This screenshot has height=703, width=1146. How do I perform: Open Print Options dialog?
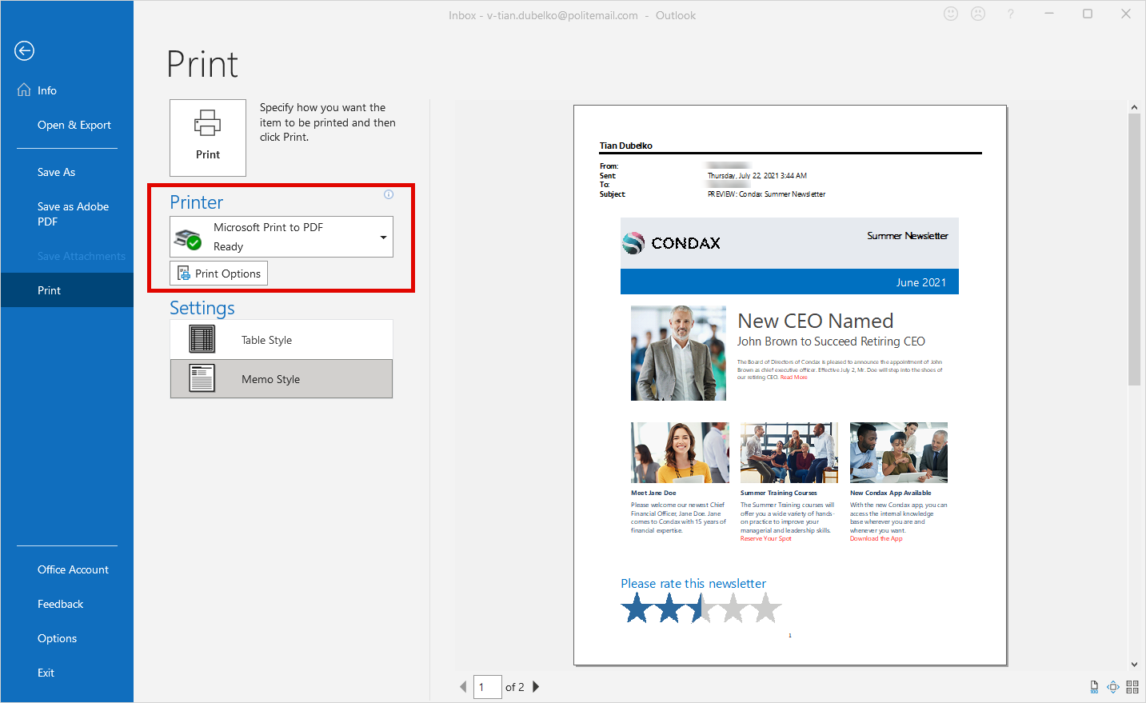pyautogui.click(x=218, y=274)
